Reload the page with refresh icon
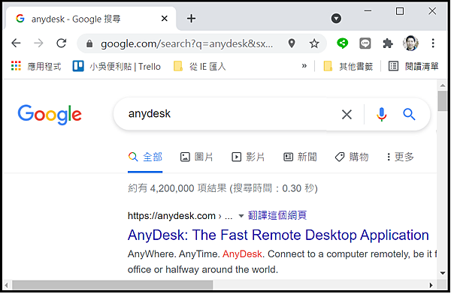The image size is (451, 294). tap(62, 43)
